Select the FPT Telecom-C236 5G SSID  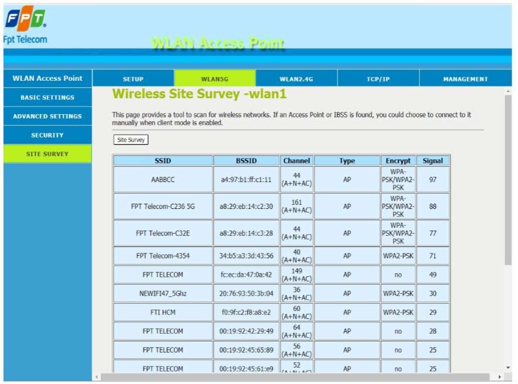pos(163,206)
